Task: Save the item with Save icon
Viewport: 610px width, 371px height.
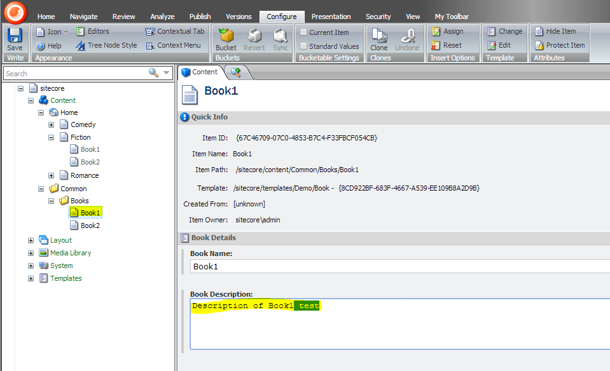Action: coord(15,39)
